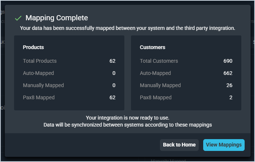Click the green success checkmark icon
Image resolution: width=255 pixels, height=162 pixels.
(x=17, y=18)
